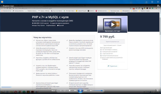Click the course title 'PHP v.7+ и MySQL с нуля'

(50, 17)
